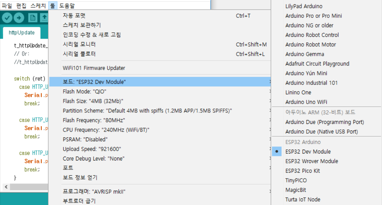382x205 pixels.
Task: Select Turta IoT Node board
Action: coord(326,199)
